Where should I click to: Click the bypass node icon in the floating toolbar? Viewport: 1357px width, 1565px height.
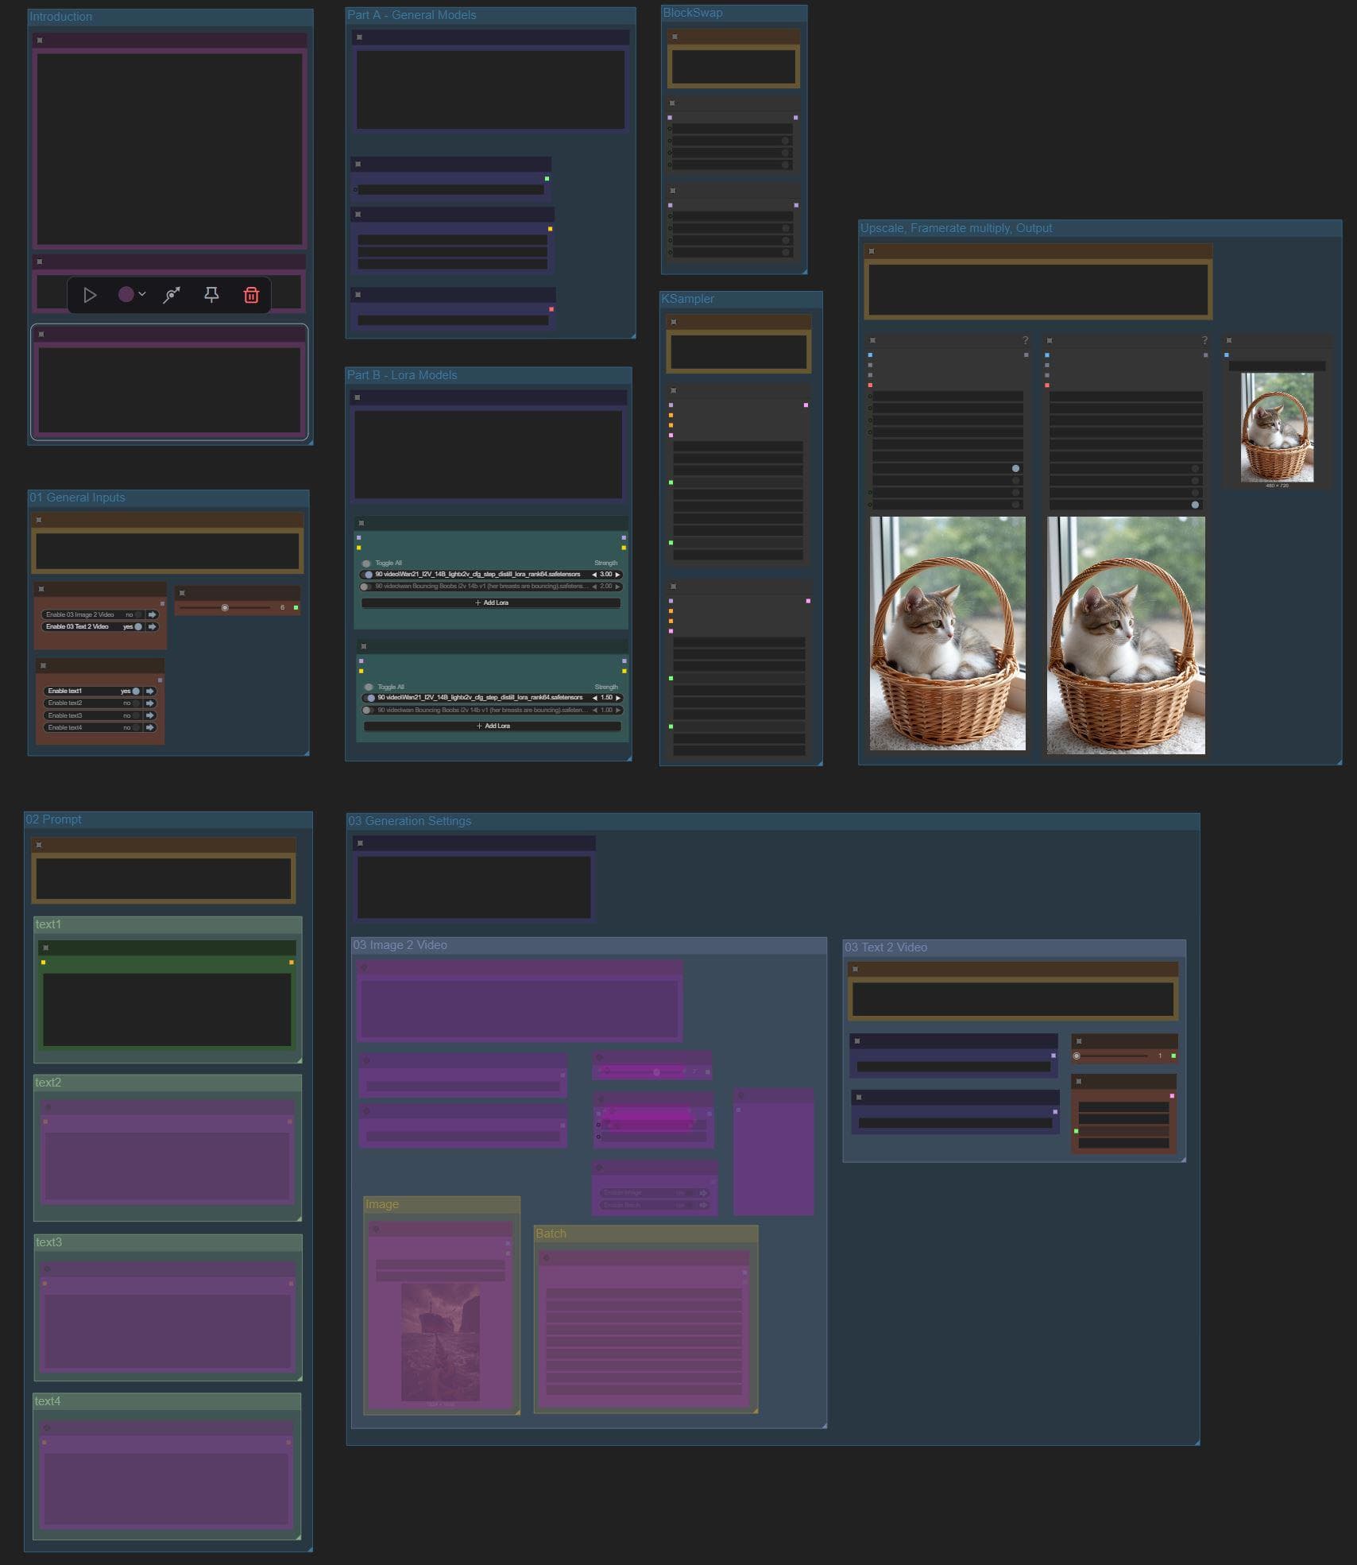tap(172, 295)
